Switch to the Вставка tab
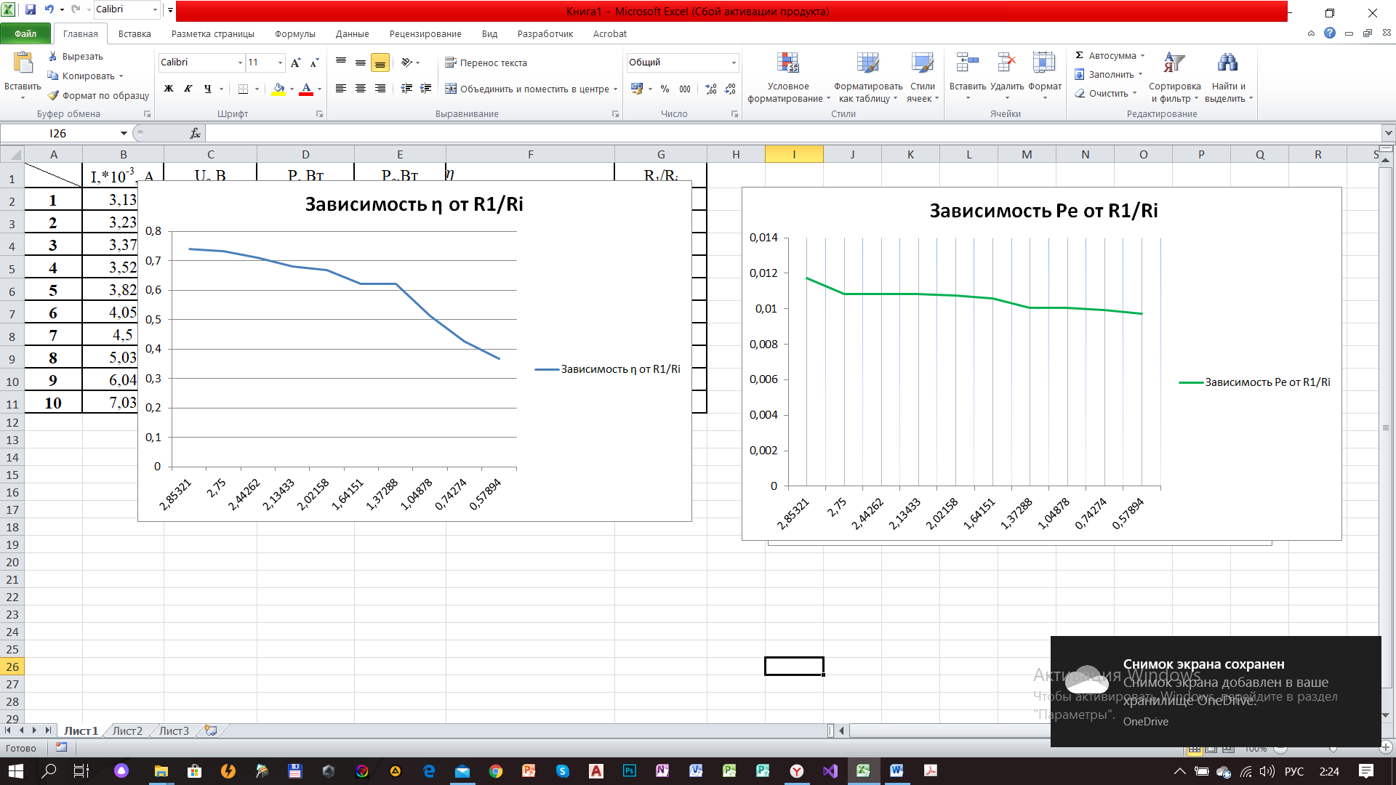The height and width of the screenshot is (785, 1396). coord(135,33)
